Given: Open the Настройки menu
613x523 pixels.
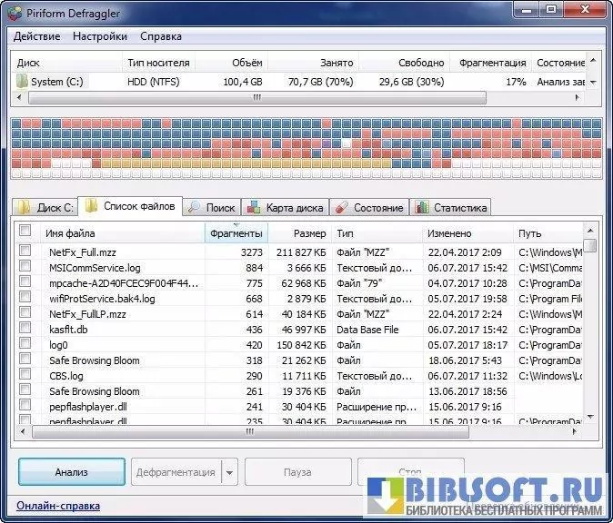Looking at the screenshot, I should pos(100,36).
